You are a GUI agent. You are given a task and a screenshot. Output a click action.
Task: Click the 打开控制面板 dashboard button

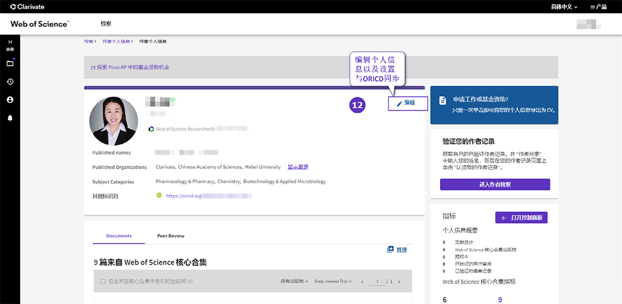521,217
